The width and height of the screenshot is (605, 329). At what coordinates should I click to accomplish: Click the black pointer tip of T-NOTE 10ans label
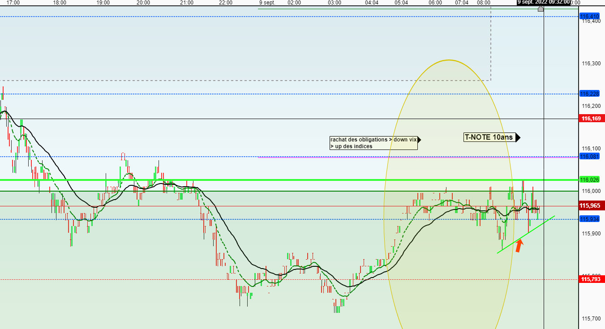point(518,137)
